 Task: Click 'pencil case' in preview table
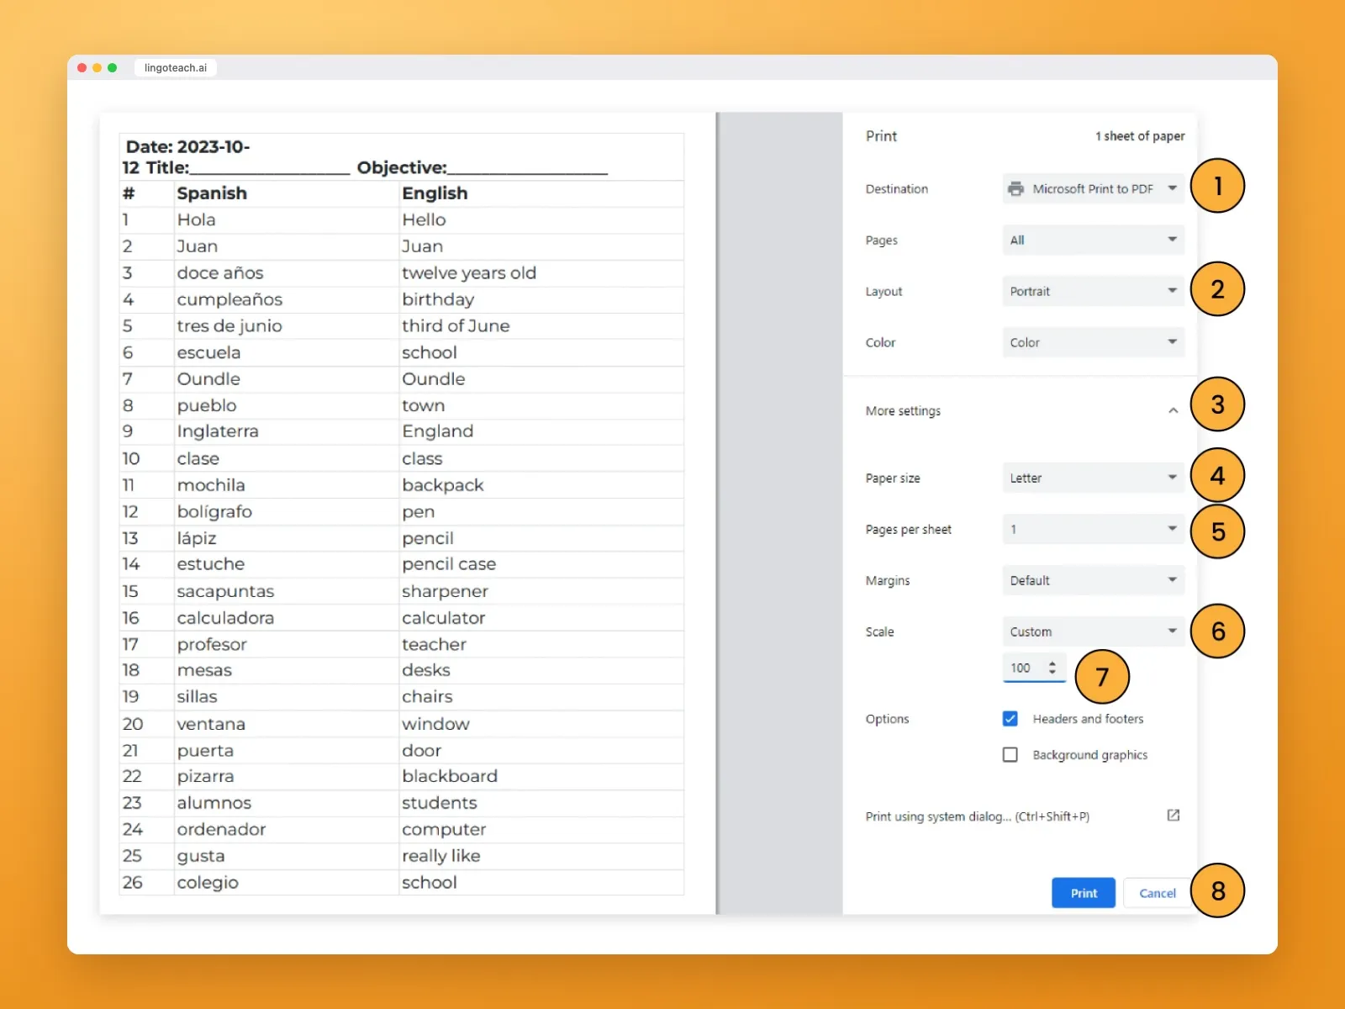coord(449,564)
